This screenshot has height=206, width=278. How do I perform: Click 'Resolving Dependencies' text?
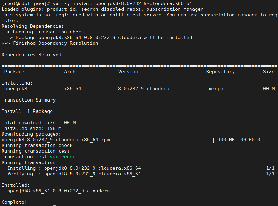(x=33, y=26)
